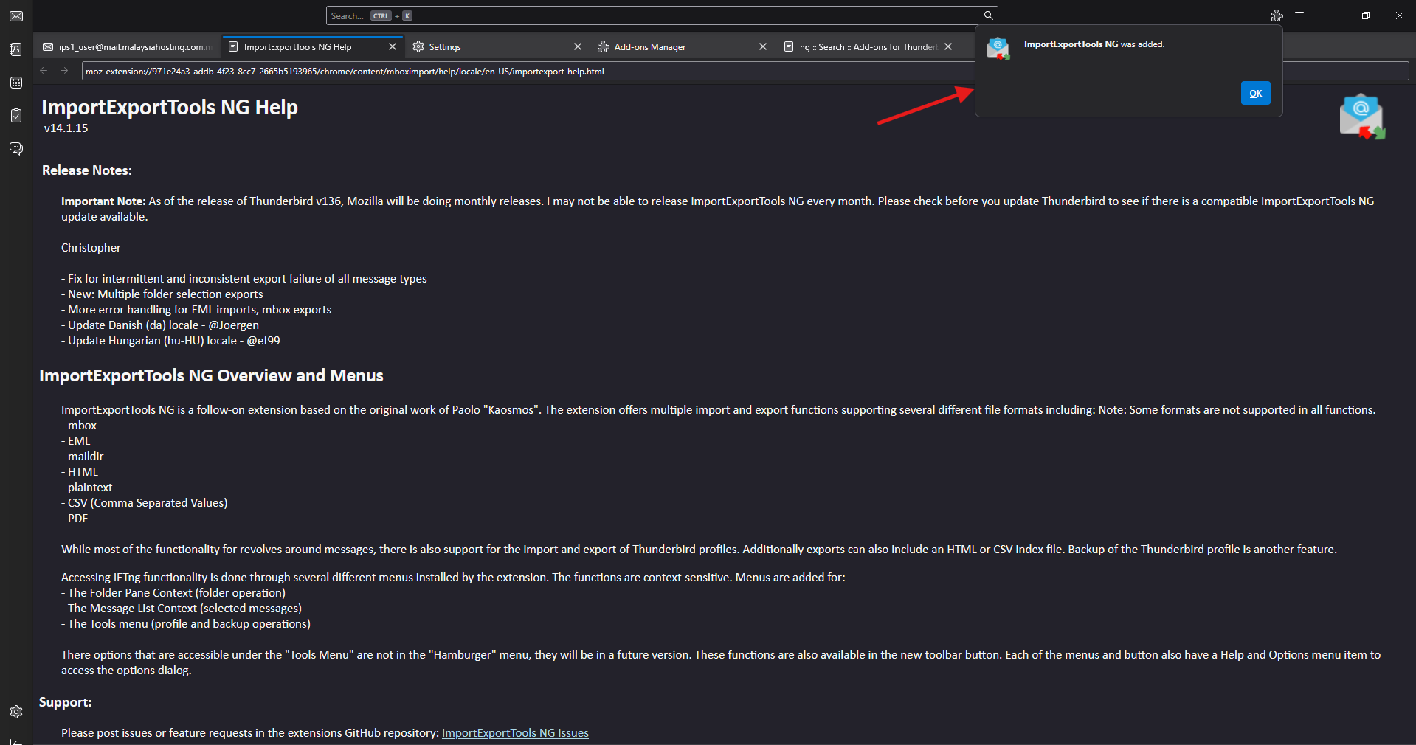Click the extensions puzzle icon in title bar
The height and width of the screenshot is (745, 1416).
tap(1277, 15)
